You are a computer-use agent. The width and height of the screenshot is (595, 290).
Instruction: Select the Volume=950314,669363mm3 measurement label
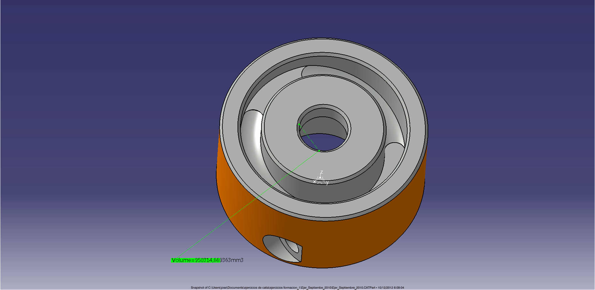click(x=207, y=260)
